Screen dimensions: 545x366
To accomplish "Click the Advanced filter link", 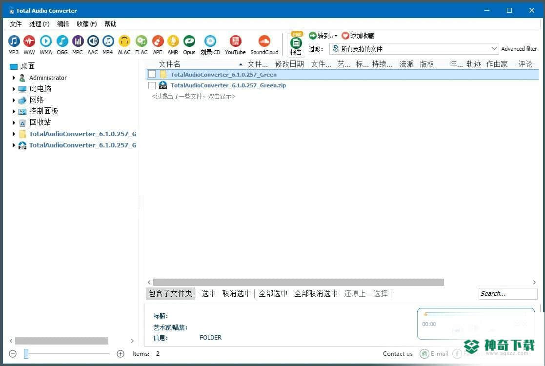I will tap(519, 49).
